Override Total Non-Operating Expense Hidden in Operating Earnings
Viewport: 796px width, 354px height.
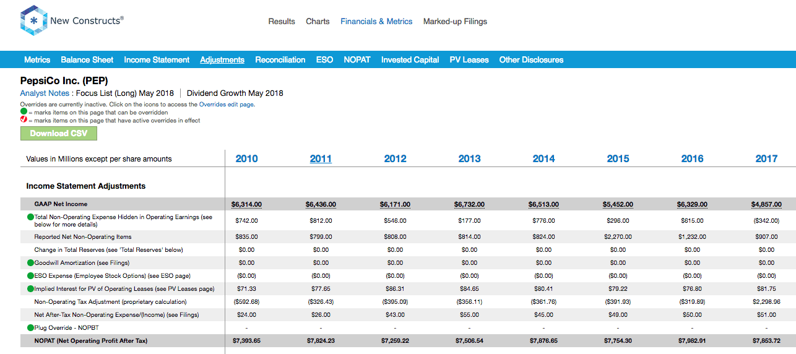pyautogui.click(x=30, y=217)
